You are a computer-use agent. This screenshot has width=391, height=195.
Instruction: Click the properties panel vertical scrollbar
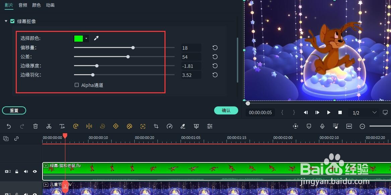coord(238,60)
